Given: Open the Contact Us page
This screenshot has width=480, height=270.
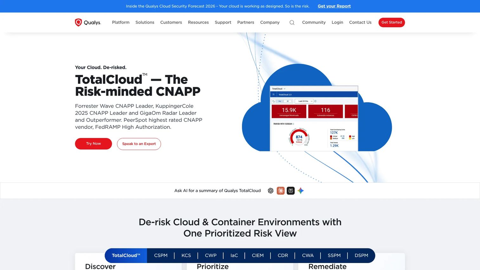Looking at the screenshot, I should [x=360, y=22].
